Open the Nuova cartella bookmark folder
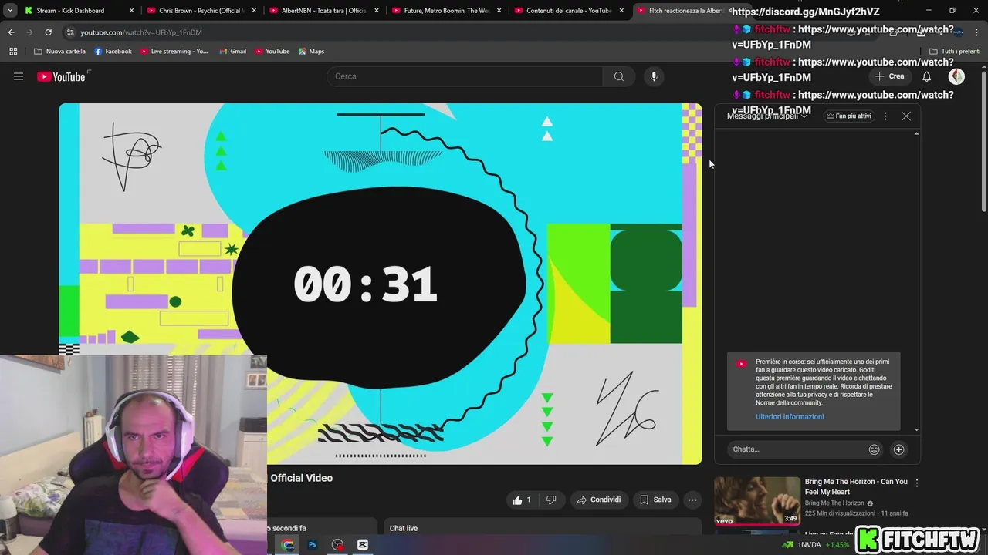The width and height of the screenshot is (988, 555). point(59,51)
